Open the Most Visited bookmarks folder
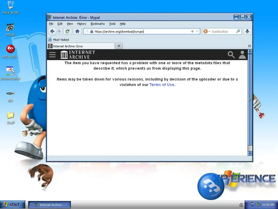 (x=59, y=40)
